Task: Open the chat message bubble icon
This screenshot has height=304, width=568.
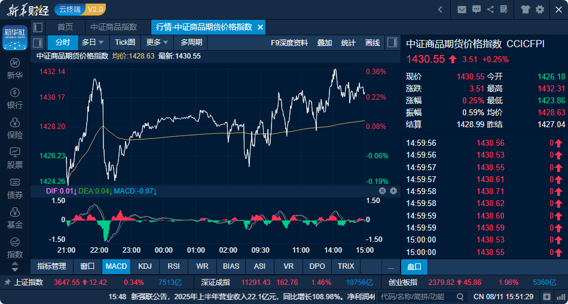Action: click(x=477, y=10)
